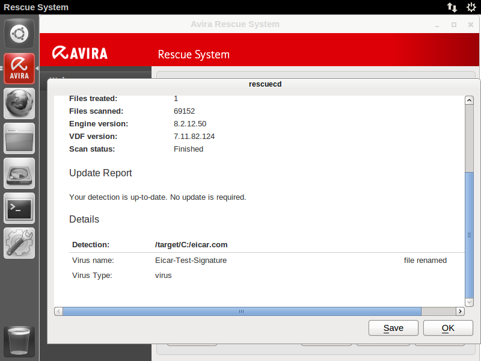Image resolution: width=481 pixels, height=361 pixels.
Task: Click the vertical scrollbar thumb
Action: (469, 235)
